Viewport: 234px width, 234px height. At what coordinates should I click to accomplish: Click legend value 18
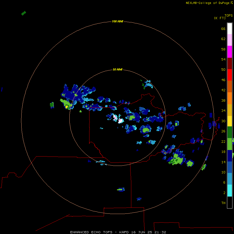[223, 152]
